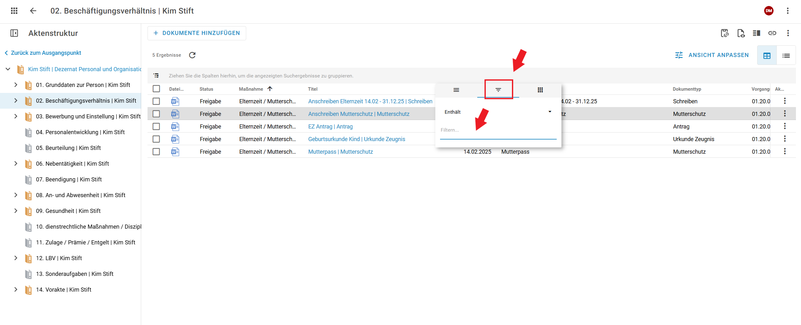Check the EZ Antrag row checkbox

point(156,126)
